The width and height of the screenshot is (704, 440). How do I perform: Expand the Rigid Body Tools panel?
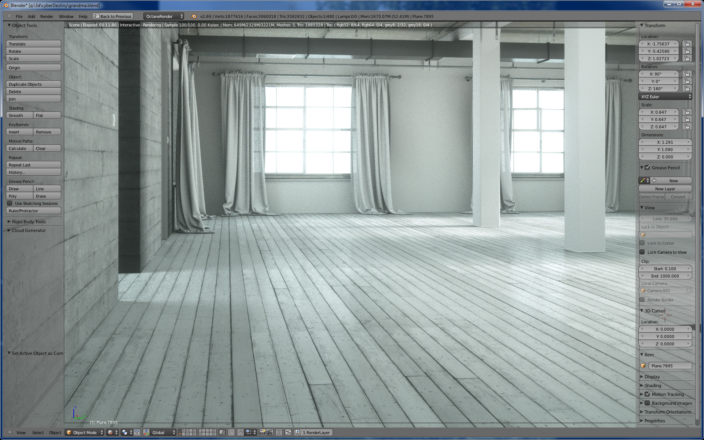click(29, 221)
